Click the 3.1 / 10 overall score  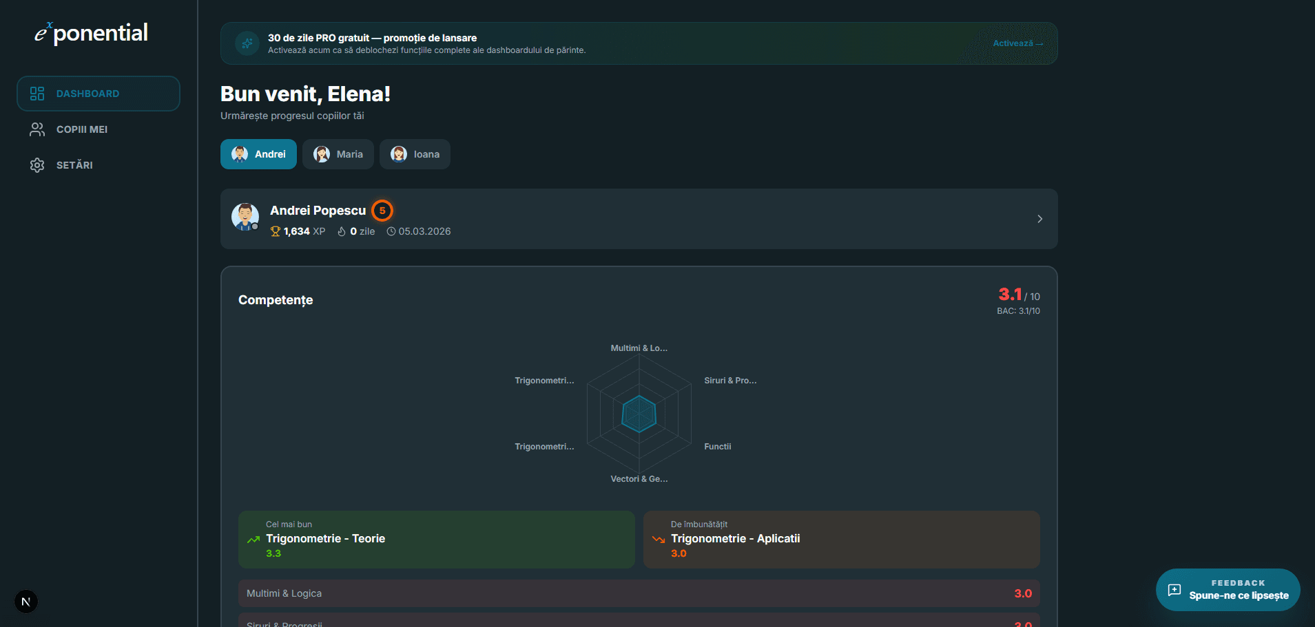[x=1019, y=295]
